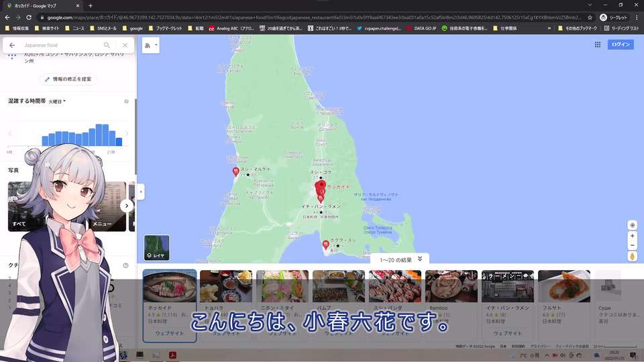Screen dimensions: 644x362
Task: Open the レイヤ layers thumbnail
Action: (x=156, y=247)
